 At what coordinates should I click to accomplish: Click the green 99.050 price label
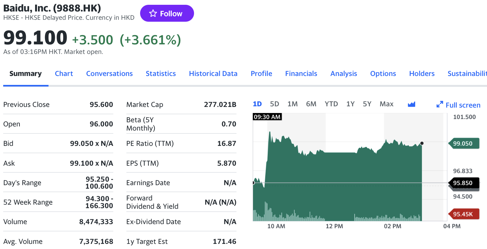tap(464, 144)
